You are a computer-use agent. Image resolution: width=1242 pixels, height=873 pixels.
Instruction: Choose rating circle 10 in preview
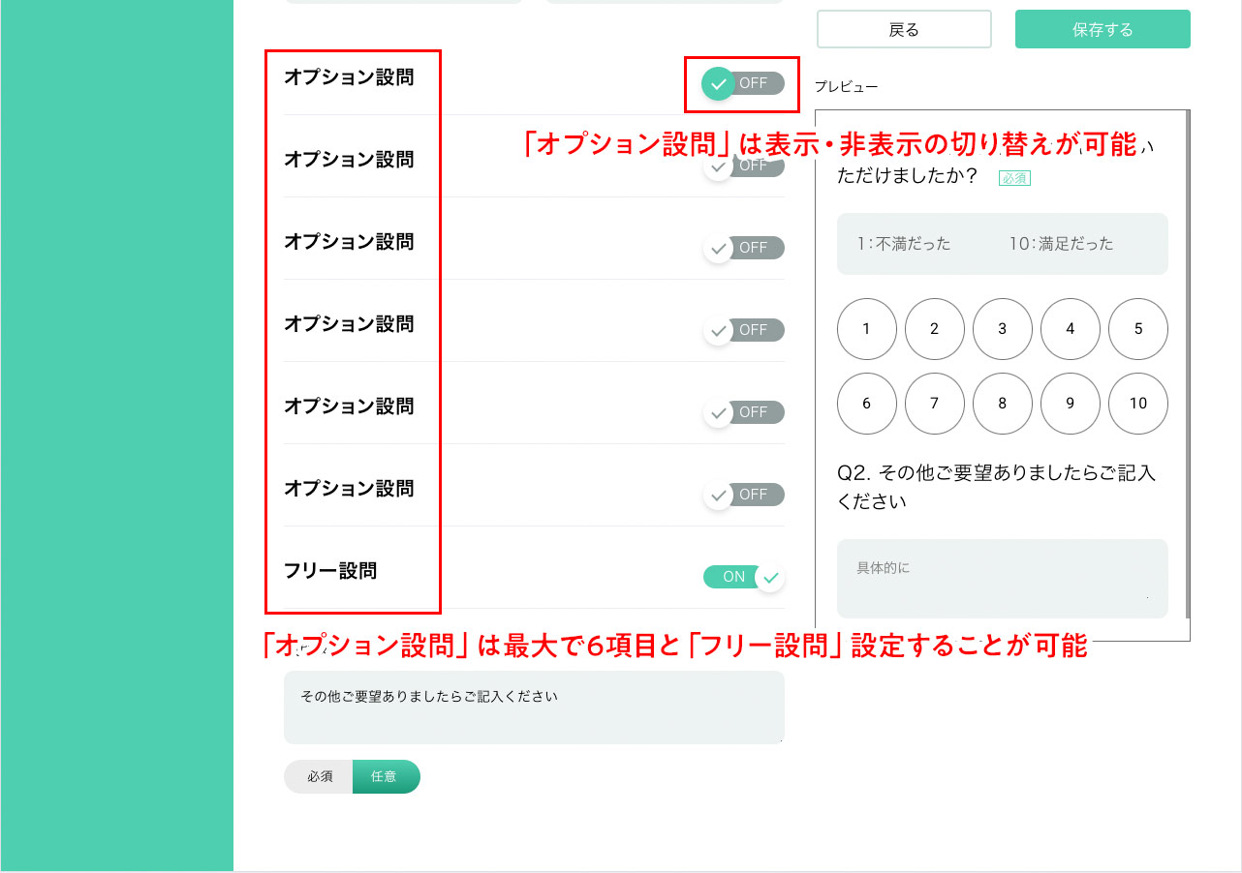point(1138,404)
